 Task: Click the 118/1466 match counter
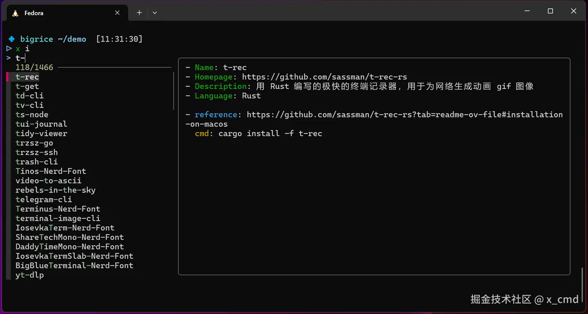(34, 67)
